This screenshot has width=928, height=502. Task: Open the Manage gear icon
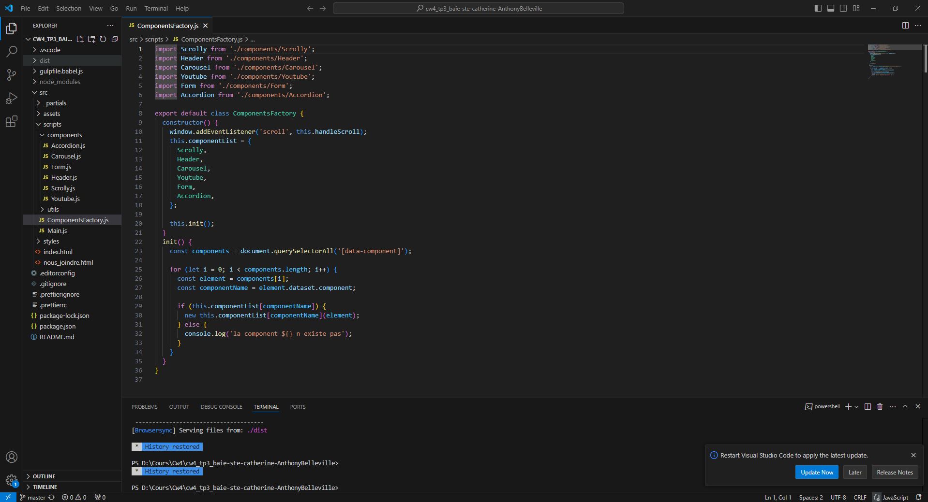coord(11,480)
